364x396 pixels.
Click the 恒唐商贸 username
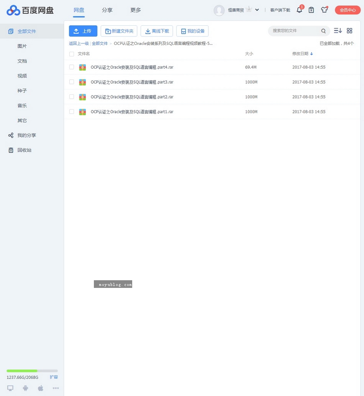coord(236,10)
